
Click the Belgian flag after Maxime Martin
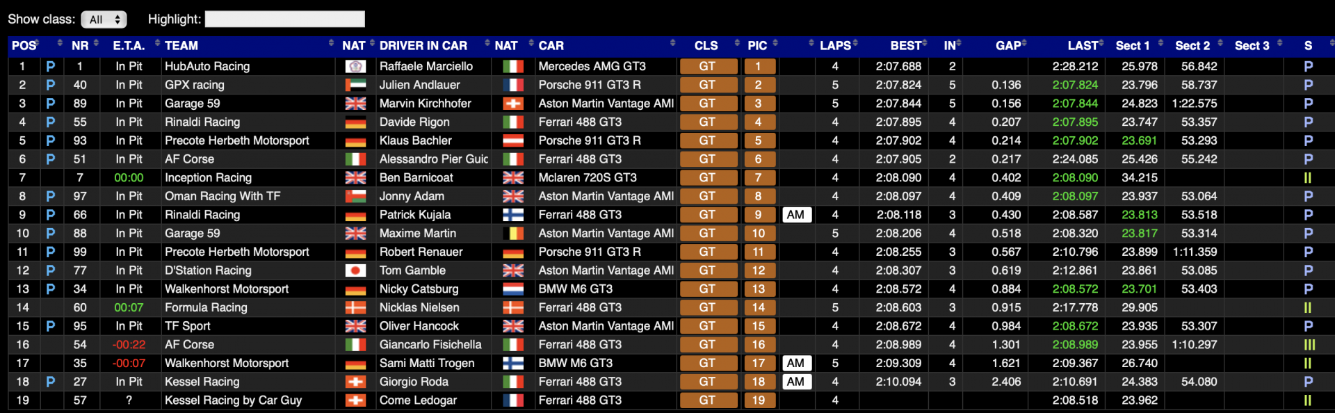(x=512, y=234)
